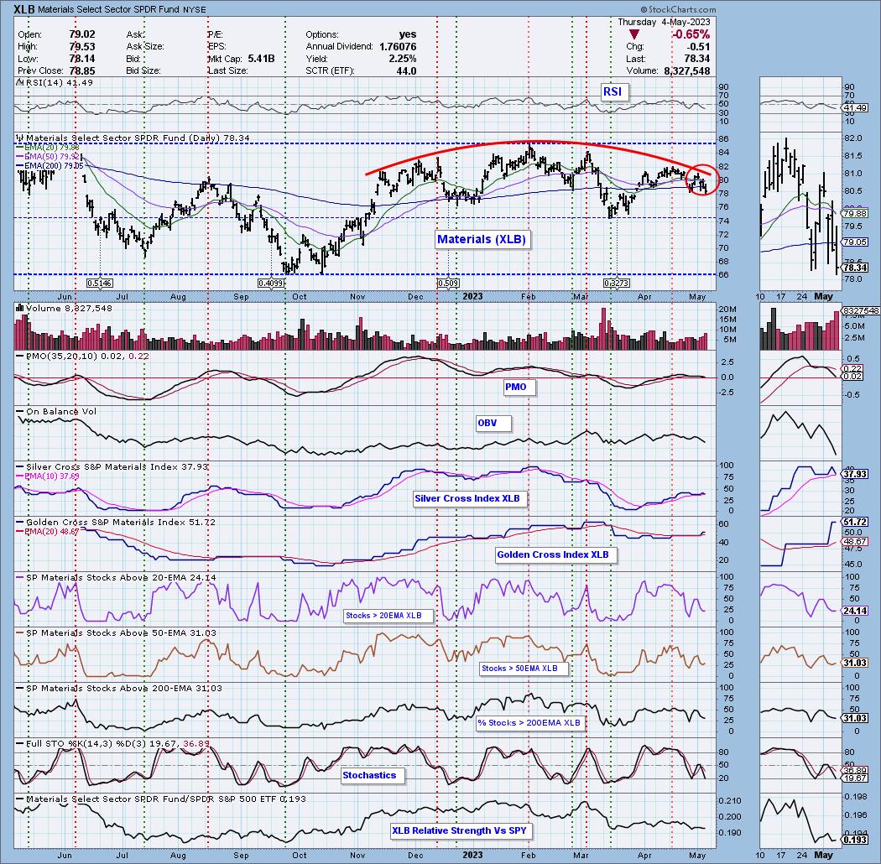Click the -0.65% percent change figure
The width and height of the screenshot is (881, 864).
pos(691,35)
